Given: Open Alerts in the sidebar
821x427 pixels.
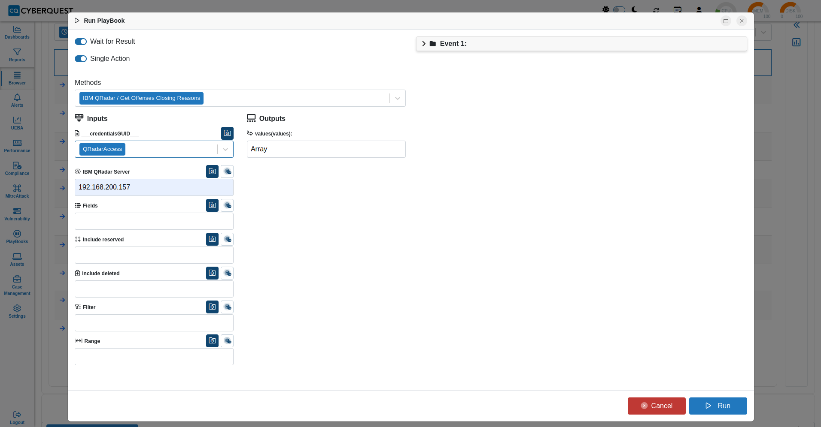Looking at the screenshot, I should [17, 101].
